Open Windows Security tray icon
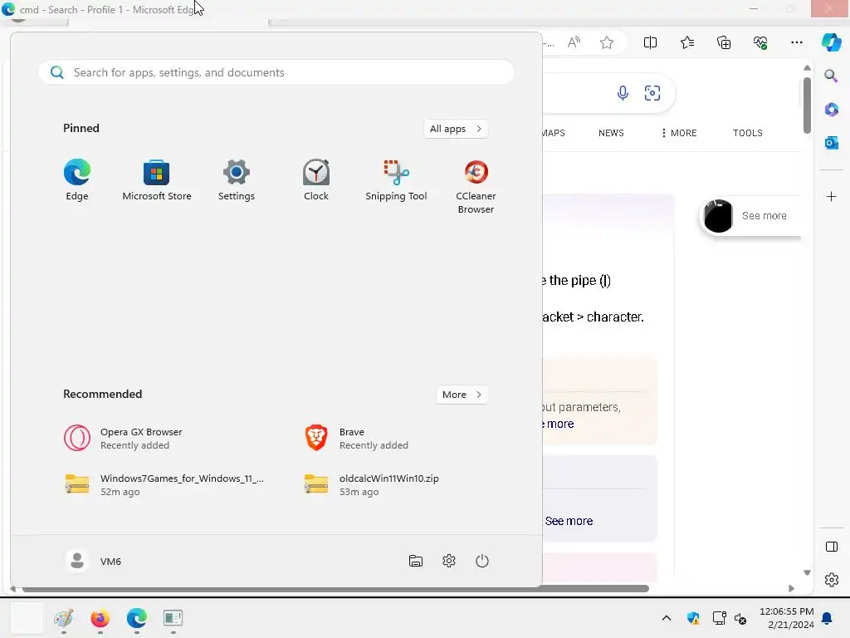This screenshot has height=638, width=850. pyautogui.click(x=693, y=618)
